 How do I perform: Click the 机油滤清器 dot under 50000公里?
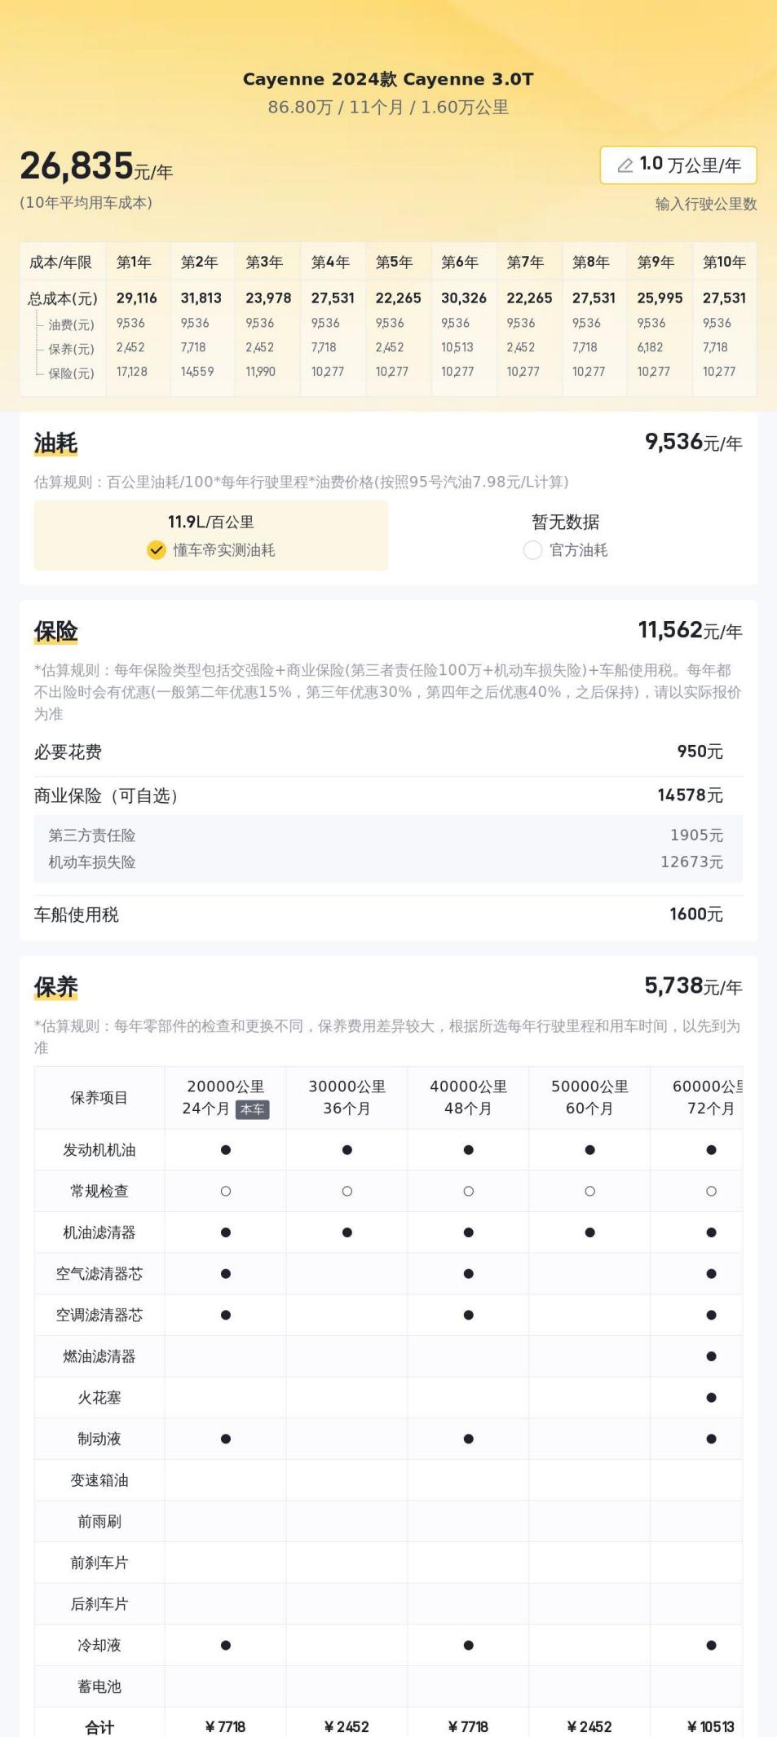[590, 1233]
